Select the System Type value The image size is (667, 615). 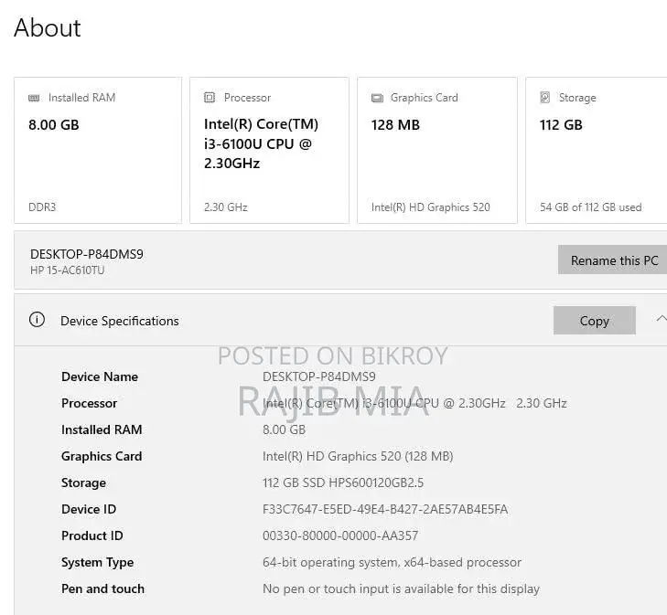pyautogui.click(x=392, y=562)
